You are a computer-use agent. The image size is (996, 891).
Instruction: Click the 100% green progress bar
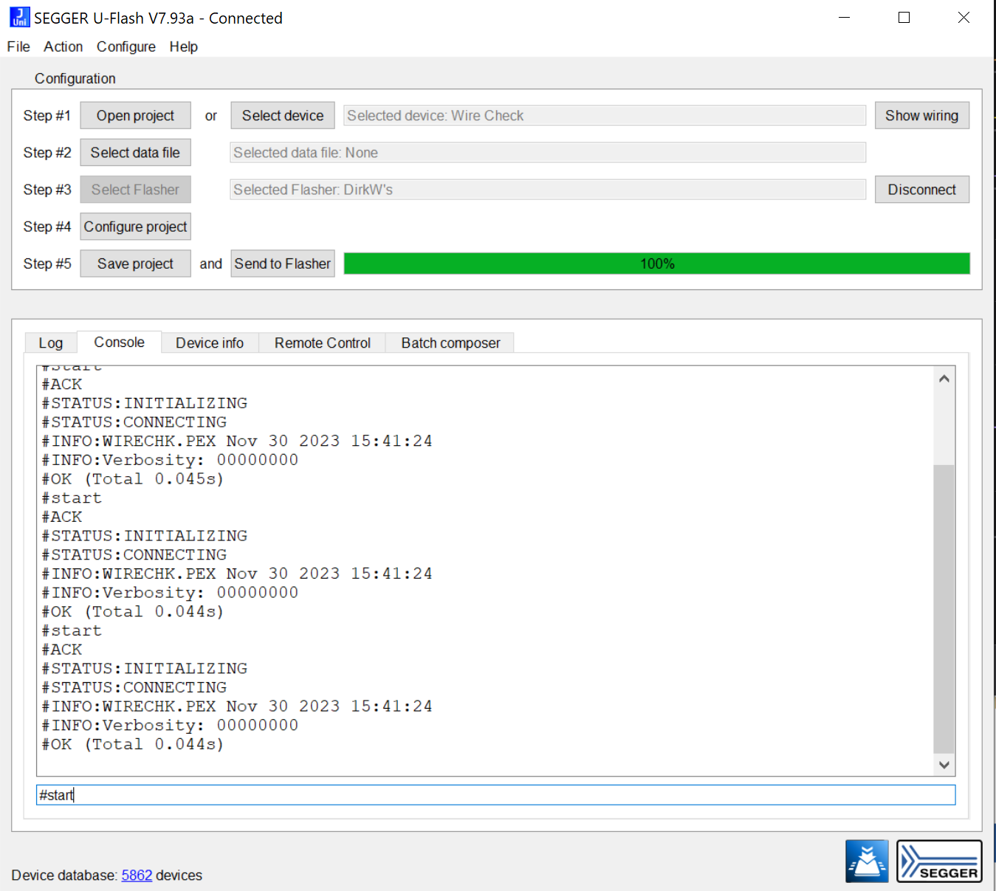656,264
